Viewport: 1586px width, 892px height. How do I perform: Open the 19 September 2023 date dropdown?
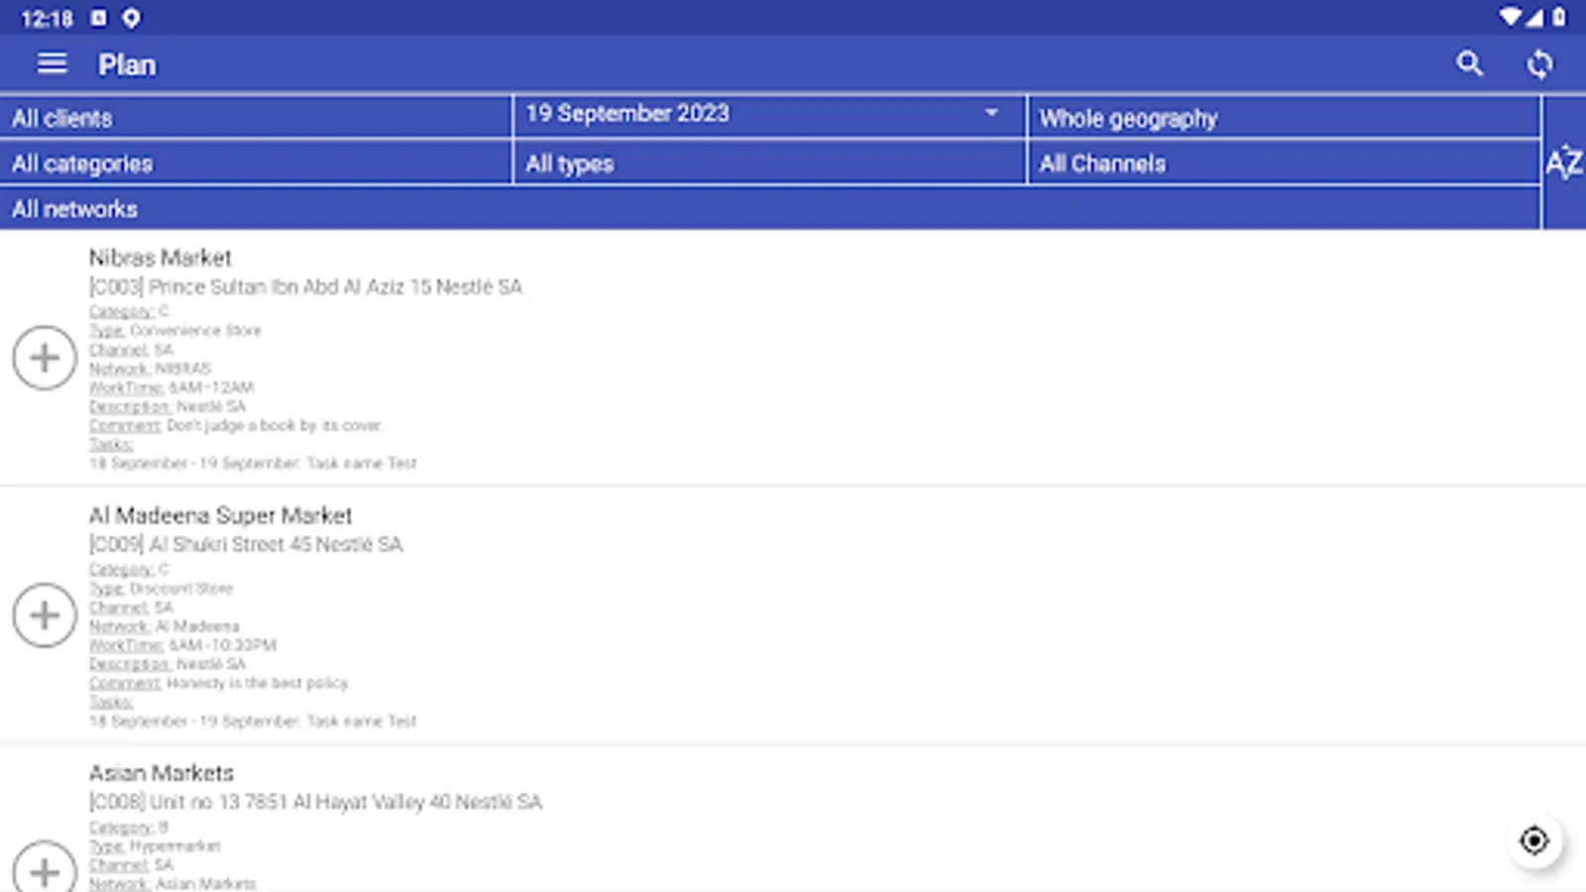(x=769, y=116)
